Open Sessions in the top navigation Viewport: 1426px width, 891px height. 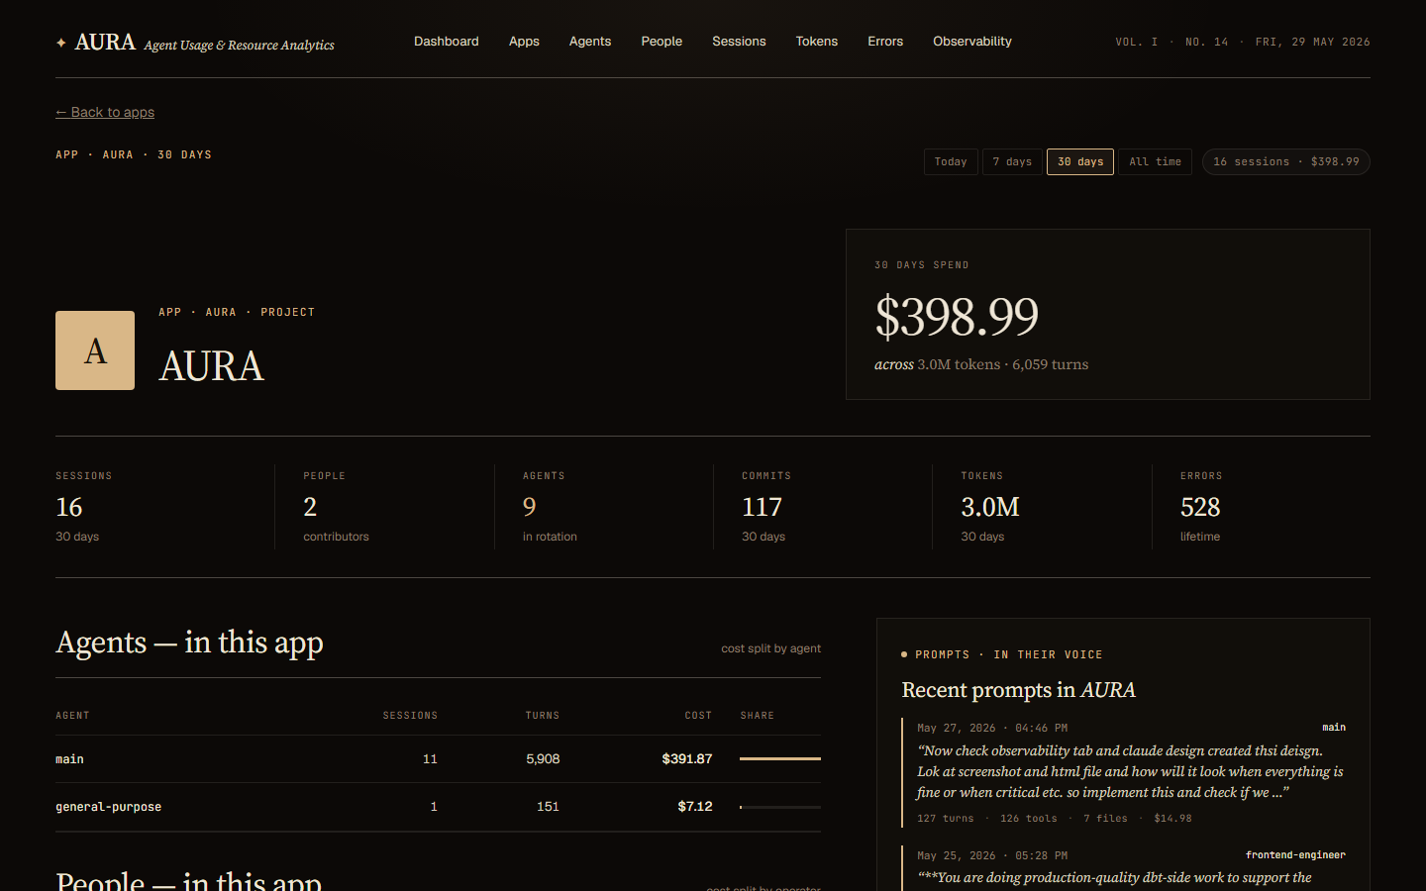739,42
